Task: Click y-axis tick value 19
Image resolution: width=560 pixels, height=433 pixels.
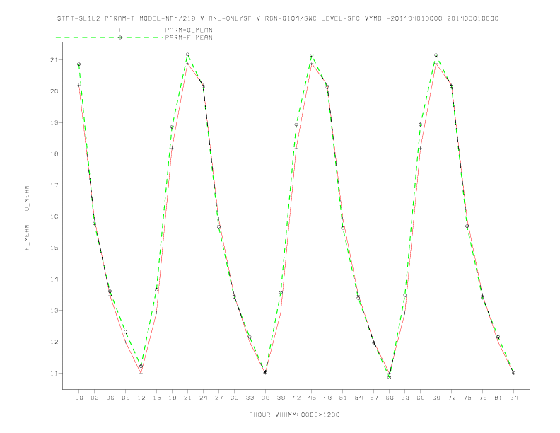Action: pos(54,122)
